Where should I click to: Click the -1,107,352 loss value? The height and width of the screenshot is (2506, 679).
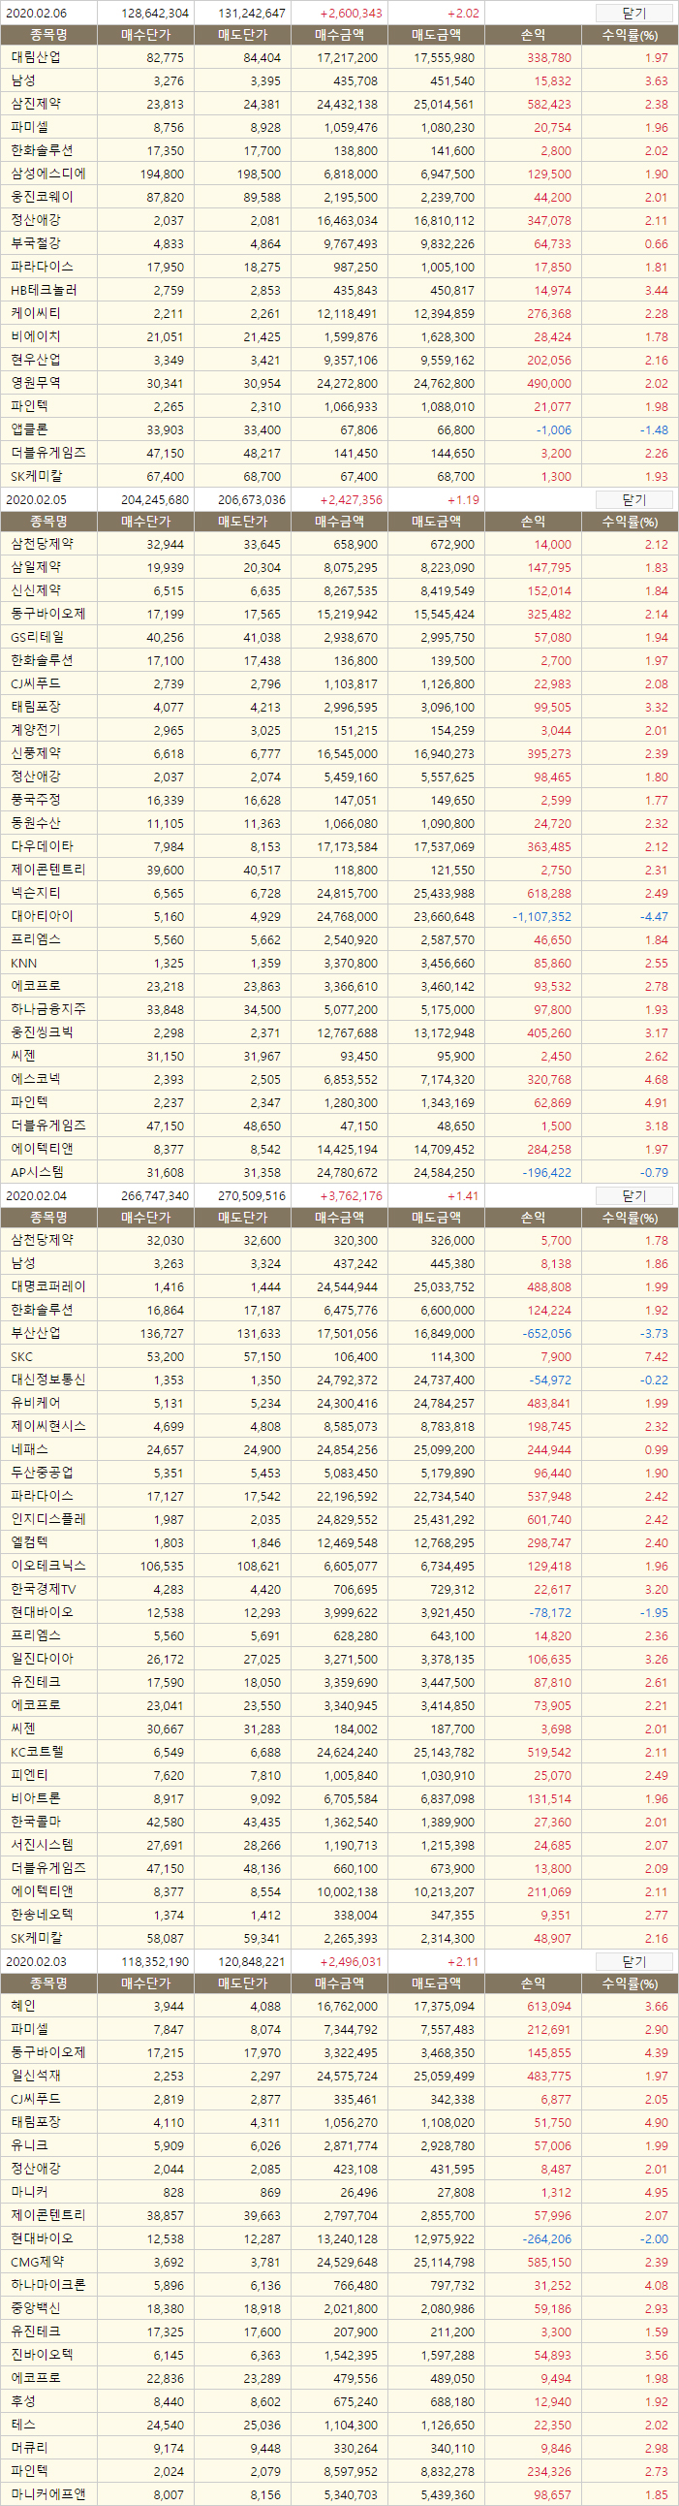[542, 916]
